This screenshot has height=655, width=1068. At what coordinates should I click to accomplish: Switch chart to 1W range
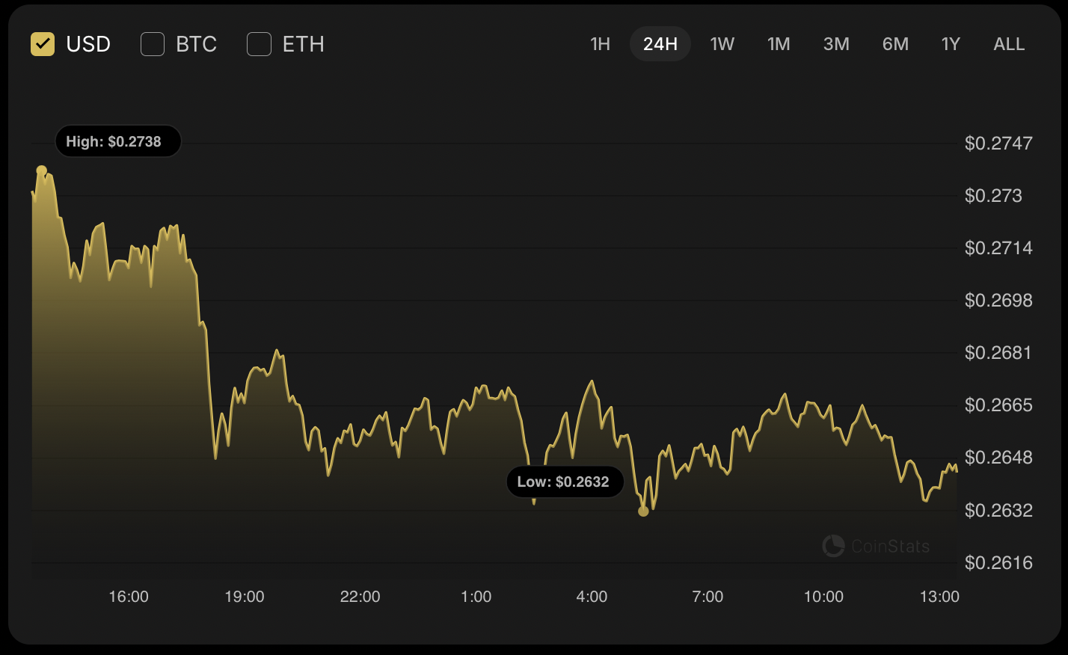coord(722,44)
